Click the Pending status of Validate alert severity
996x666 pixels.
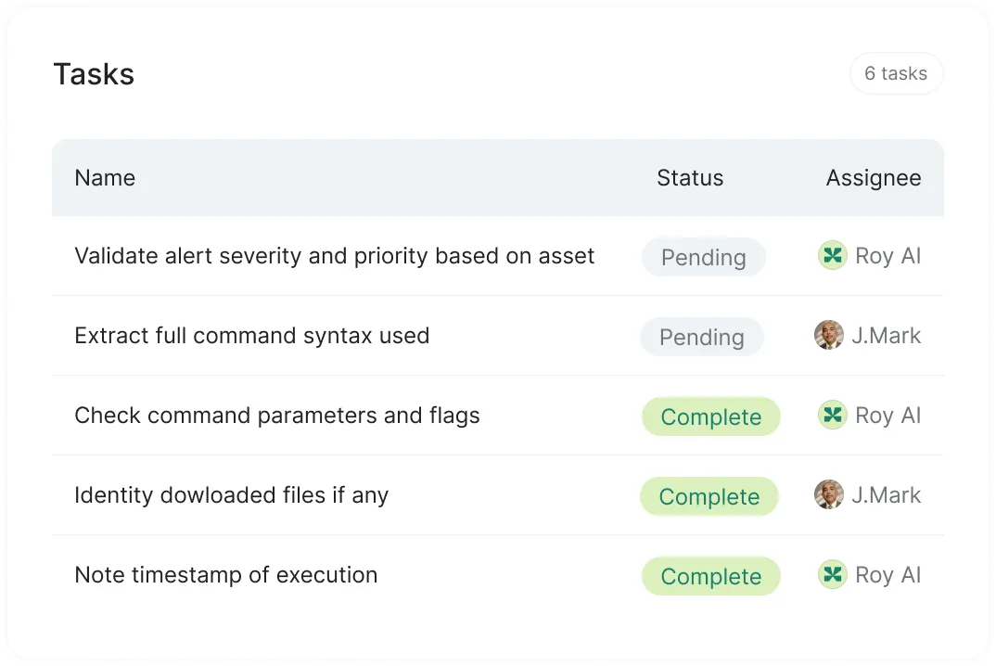pyautogui.click(x=704, y=257)
